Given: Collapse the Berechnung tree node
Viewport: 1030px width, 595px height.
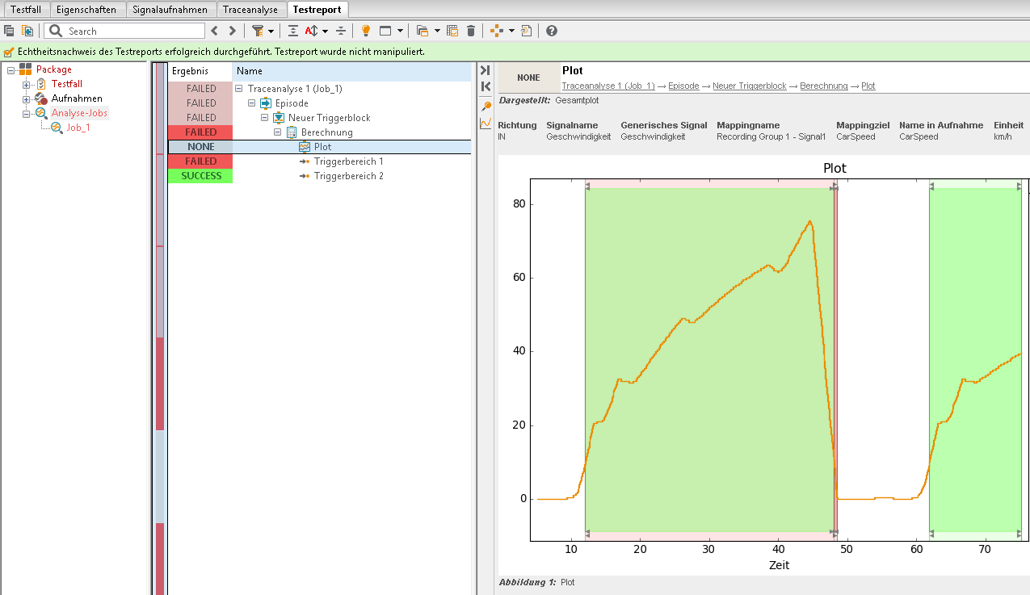Looking at the screenshot, I should click(278, 132).
